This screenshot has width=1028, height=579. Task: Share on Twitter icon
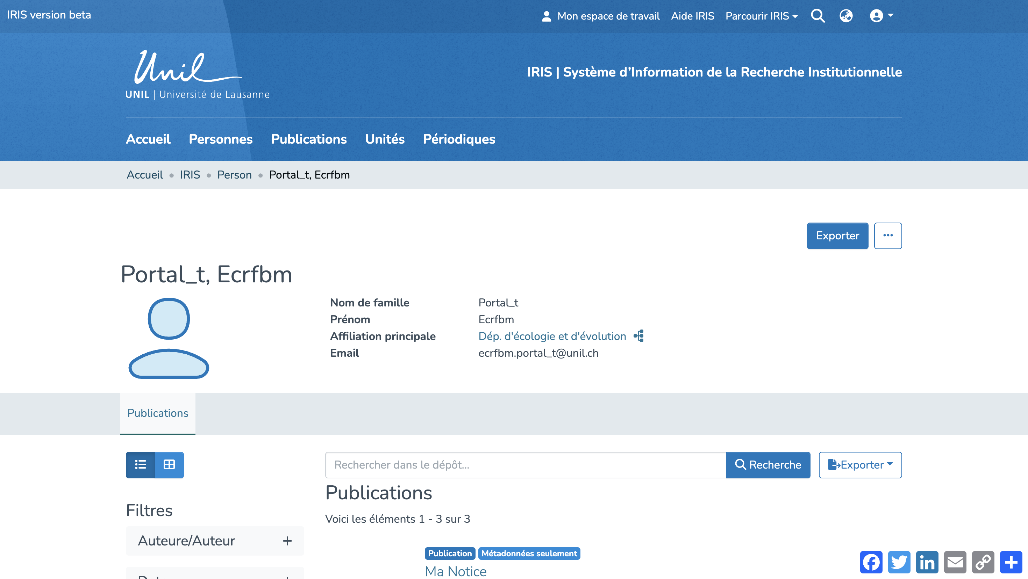coord(899,562)
